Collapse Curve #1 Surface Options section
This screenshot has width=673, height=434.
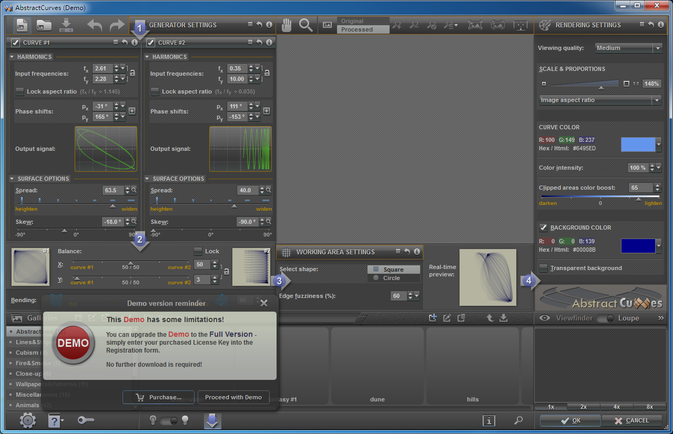click(12, 179)
